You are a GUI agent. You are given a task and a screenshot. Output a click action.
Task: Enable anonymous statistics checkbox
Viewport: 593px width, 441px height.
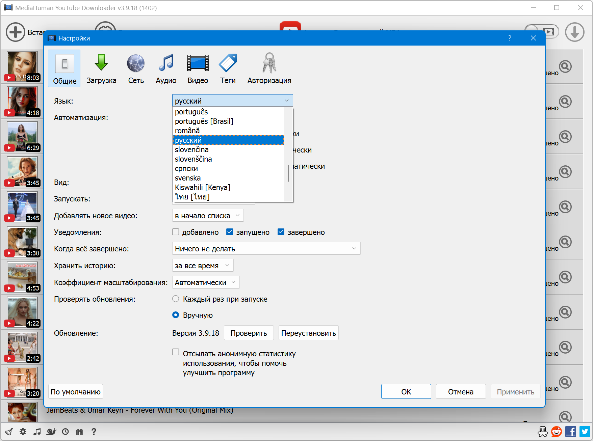coord(176,352)
